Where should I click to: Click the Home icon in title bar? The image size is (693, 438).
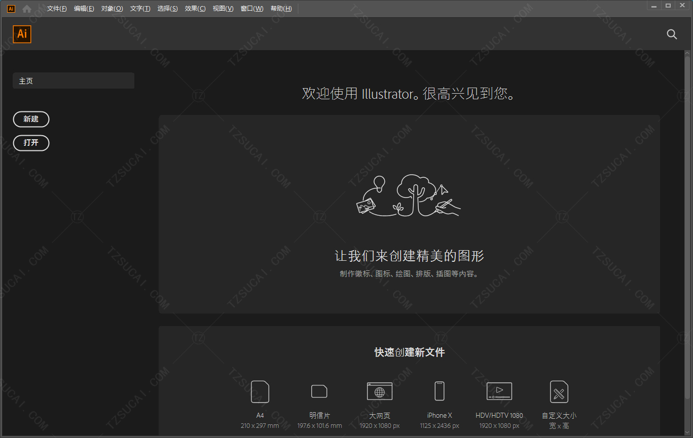27,9
